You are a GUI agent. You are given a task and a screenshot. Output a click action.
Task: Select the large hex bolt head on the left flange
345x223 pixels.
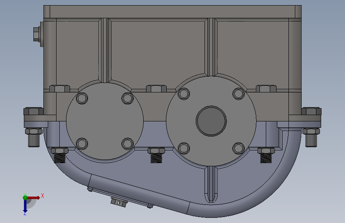click(33, 111)
